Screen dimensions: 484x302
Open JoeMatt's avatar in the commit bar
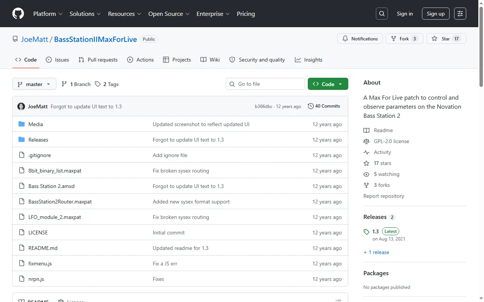21,106
